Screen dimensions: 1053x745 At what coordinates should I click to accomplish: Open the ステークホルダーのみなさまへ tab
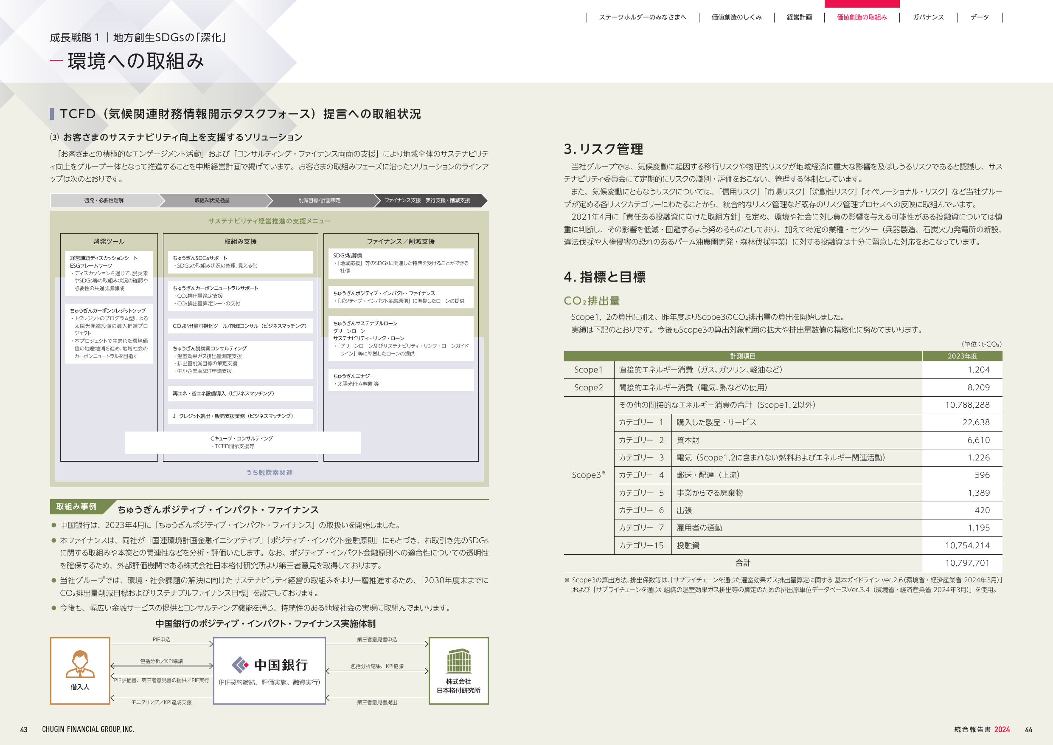643,17
